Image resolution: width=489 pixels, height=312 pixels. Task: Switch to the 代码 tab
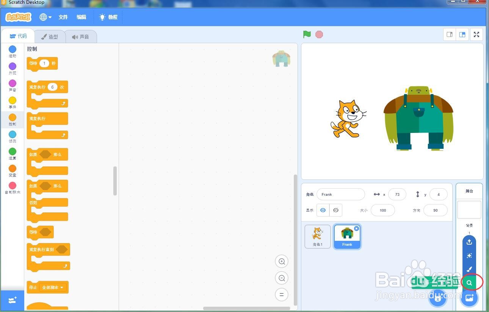point(18,36)
